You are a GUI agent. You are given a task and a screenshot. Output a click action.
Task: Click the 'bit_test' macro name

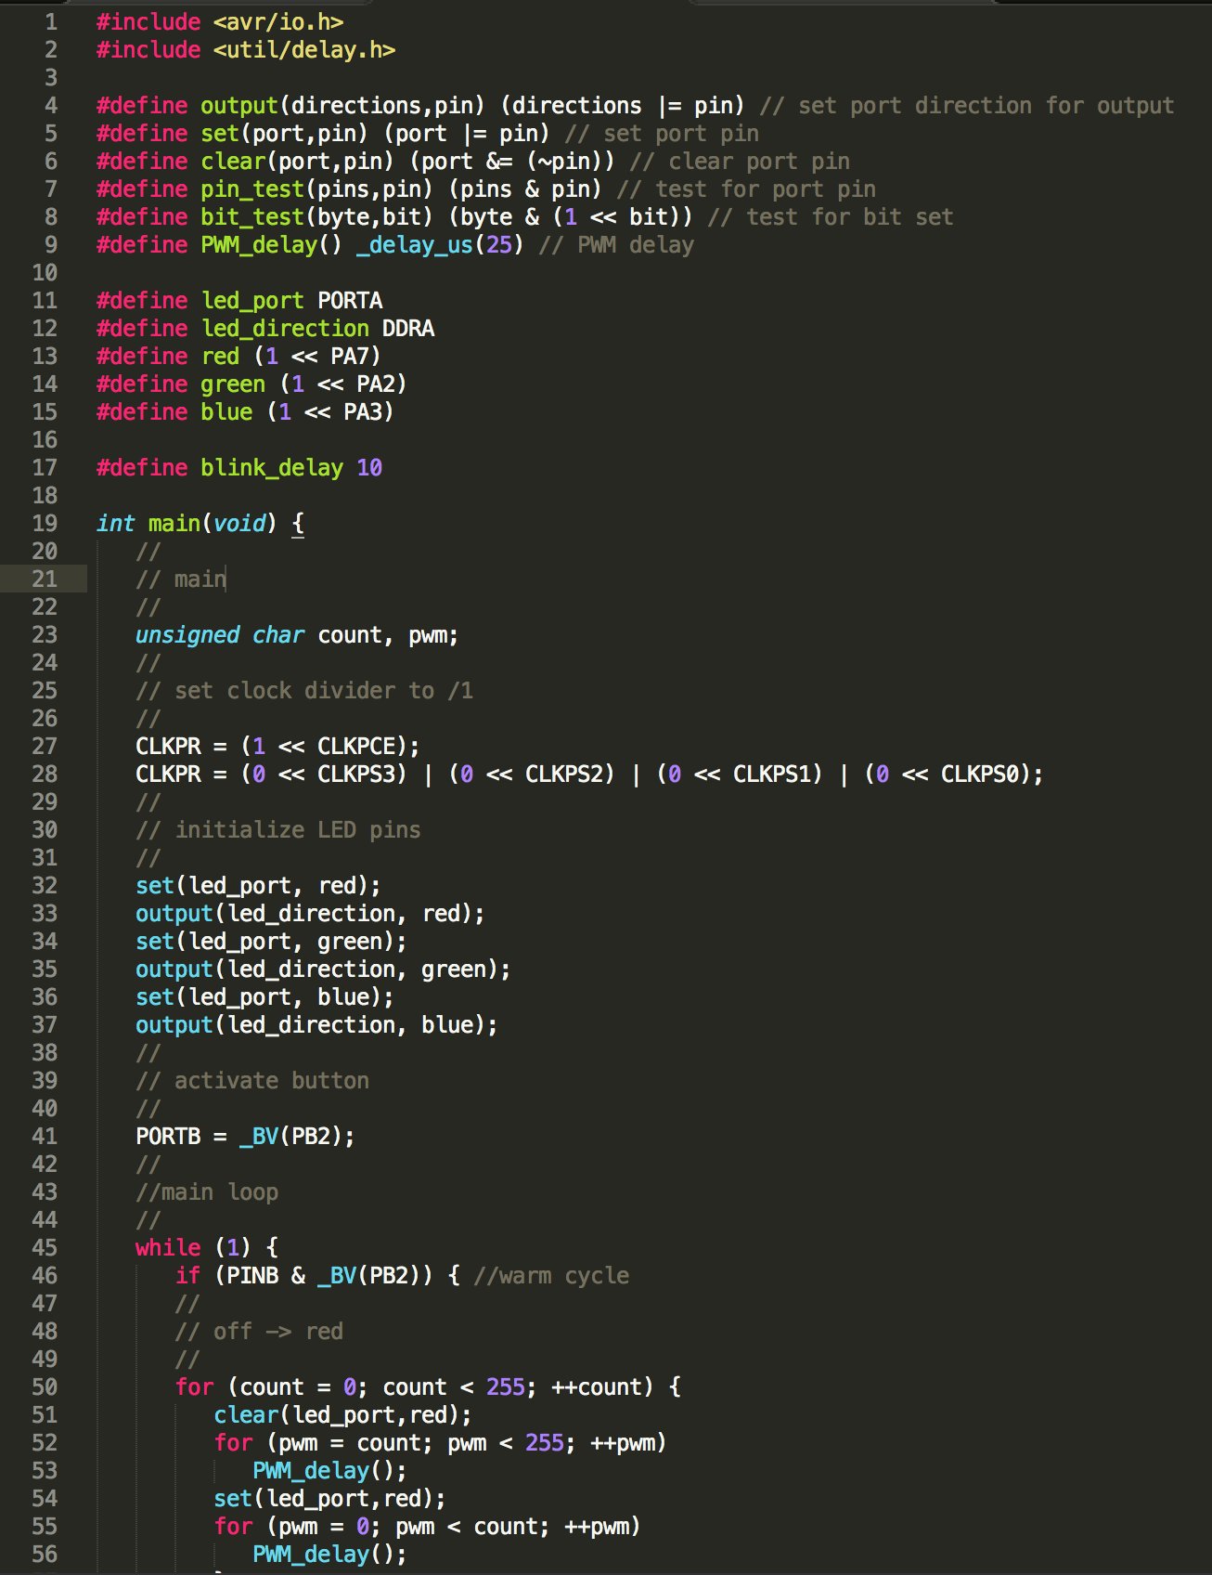(252, 217)
